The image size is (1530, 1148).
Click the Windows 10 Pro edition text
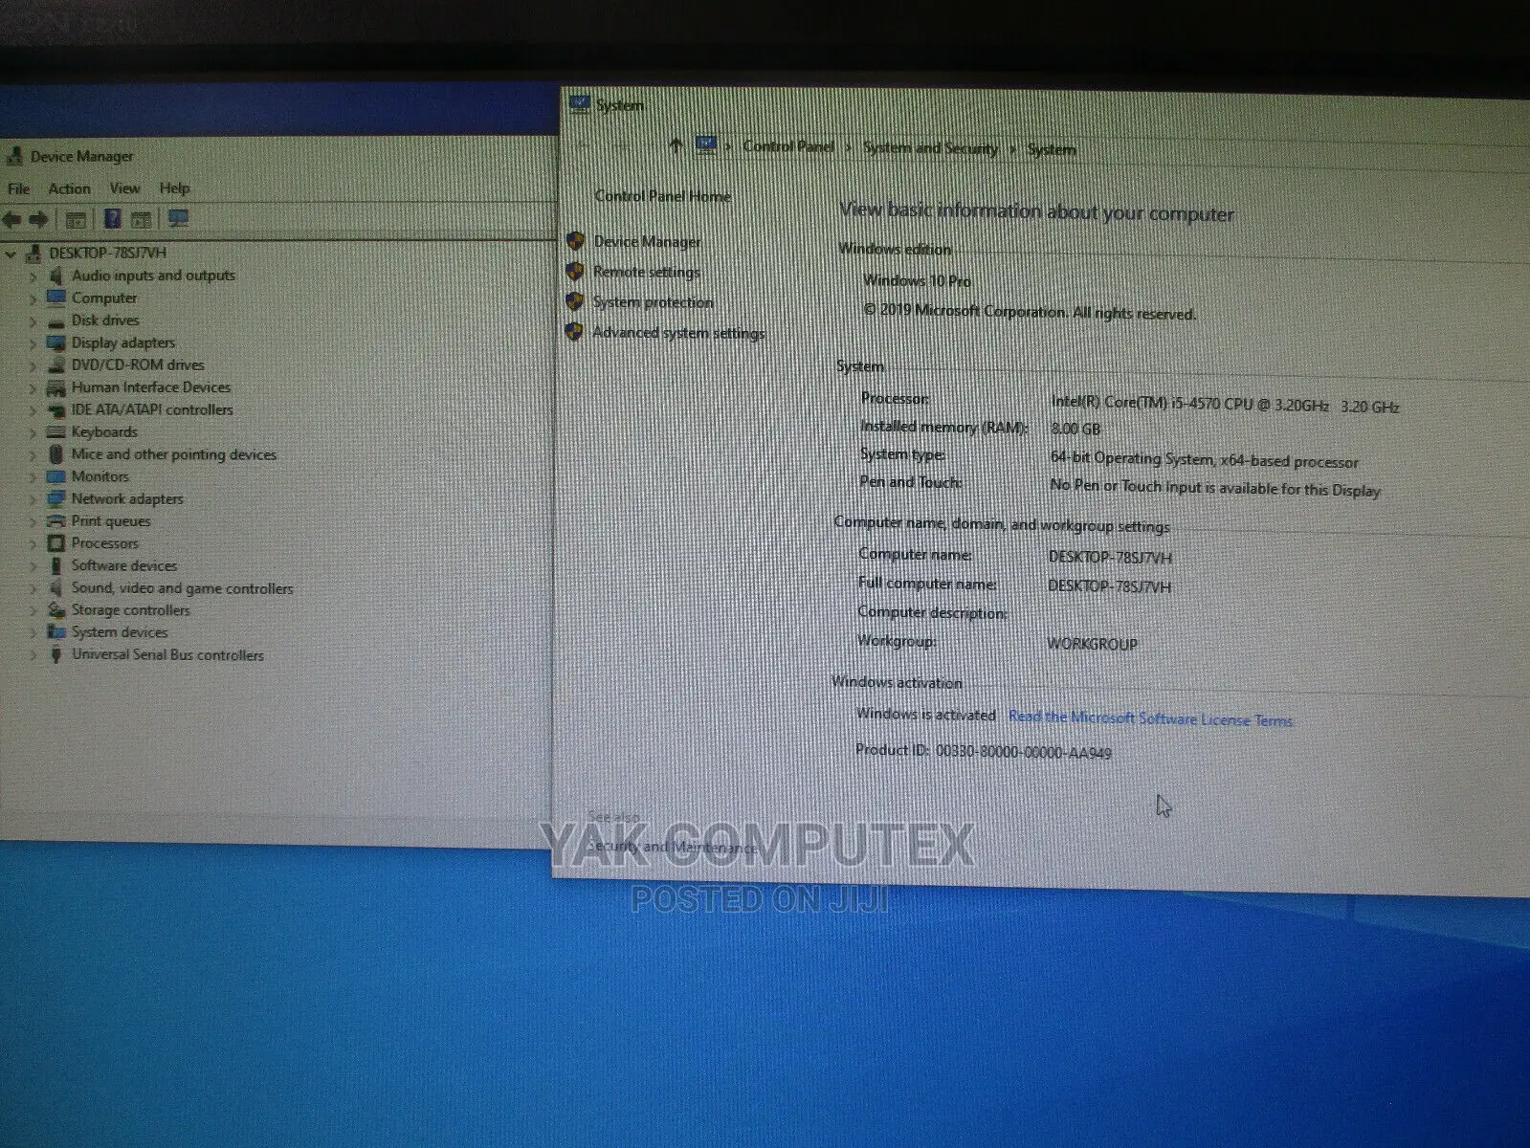coord(917,280)
